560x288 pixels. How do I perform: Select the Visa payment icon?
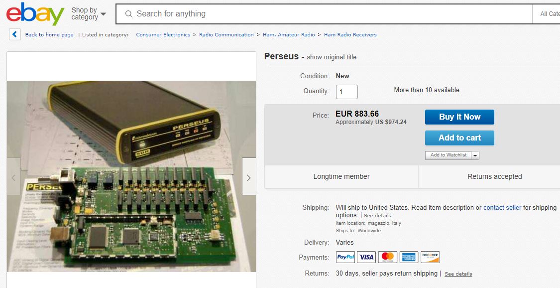pos(366,257)
